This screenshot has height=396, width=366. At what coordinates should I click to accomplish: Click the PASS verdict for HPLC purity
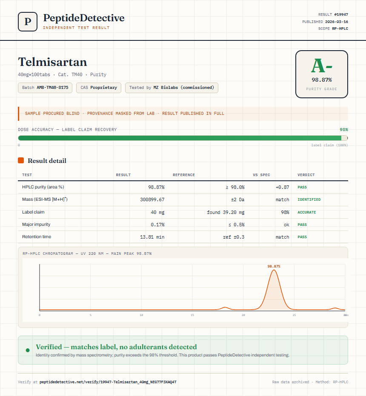[302, 187]
